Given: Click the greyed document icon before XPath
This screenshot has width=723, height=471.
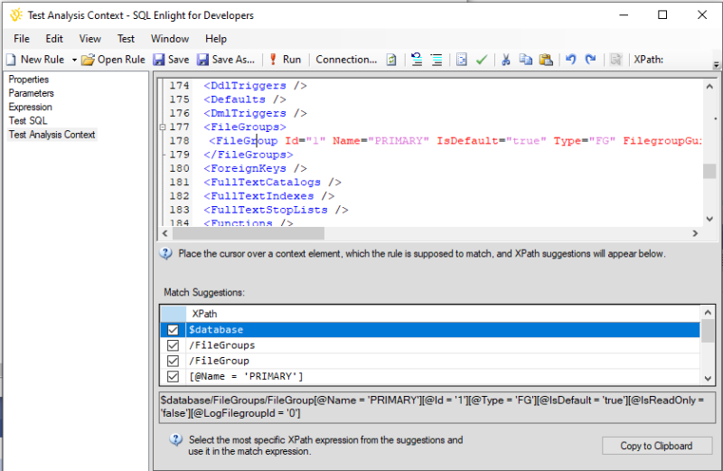Looking at the screenshot, I should [615, 60].
